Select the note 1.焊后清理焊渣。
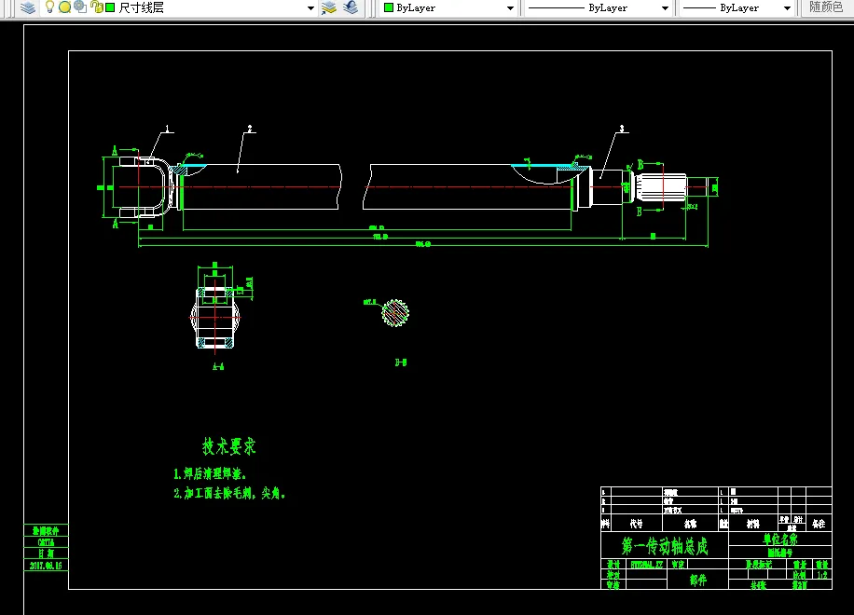The width and height of the screenshot is (854, 615). [210, 473]
